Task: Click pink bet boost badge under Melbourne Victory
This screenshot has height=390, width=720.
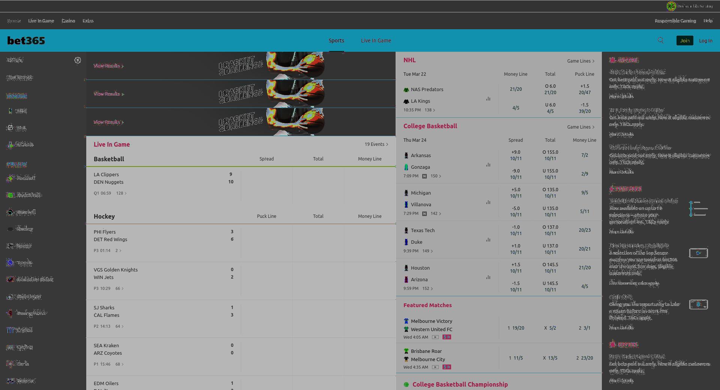Action: pos(447,337)
